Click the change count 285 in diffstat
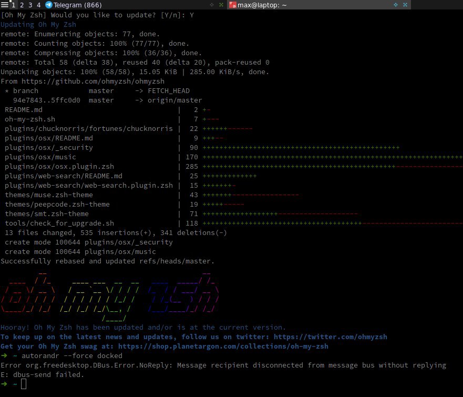This screenshot has height=397, width=463. pyautogui.click(x=192, y=166)
